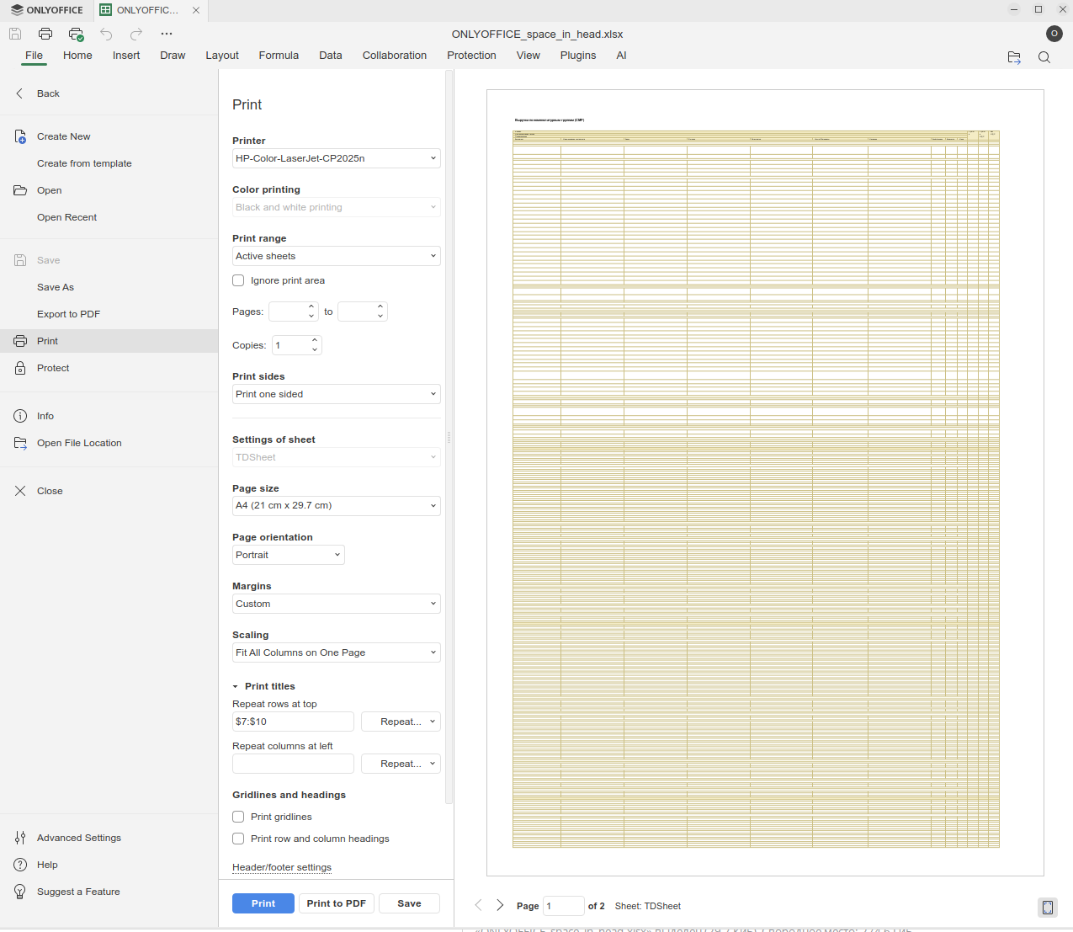The height and width of the screenshot is (932, 1073).
Task: Click the undo arrow icon
Action: tap(106, 34)
